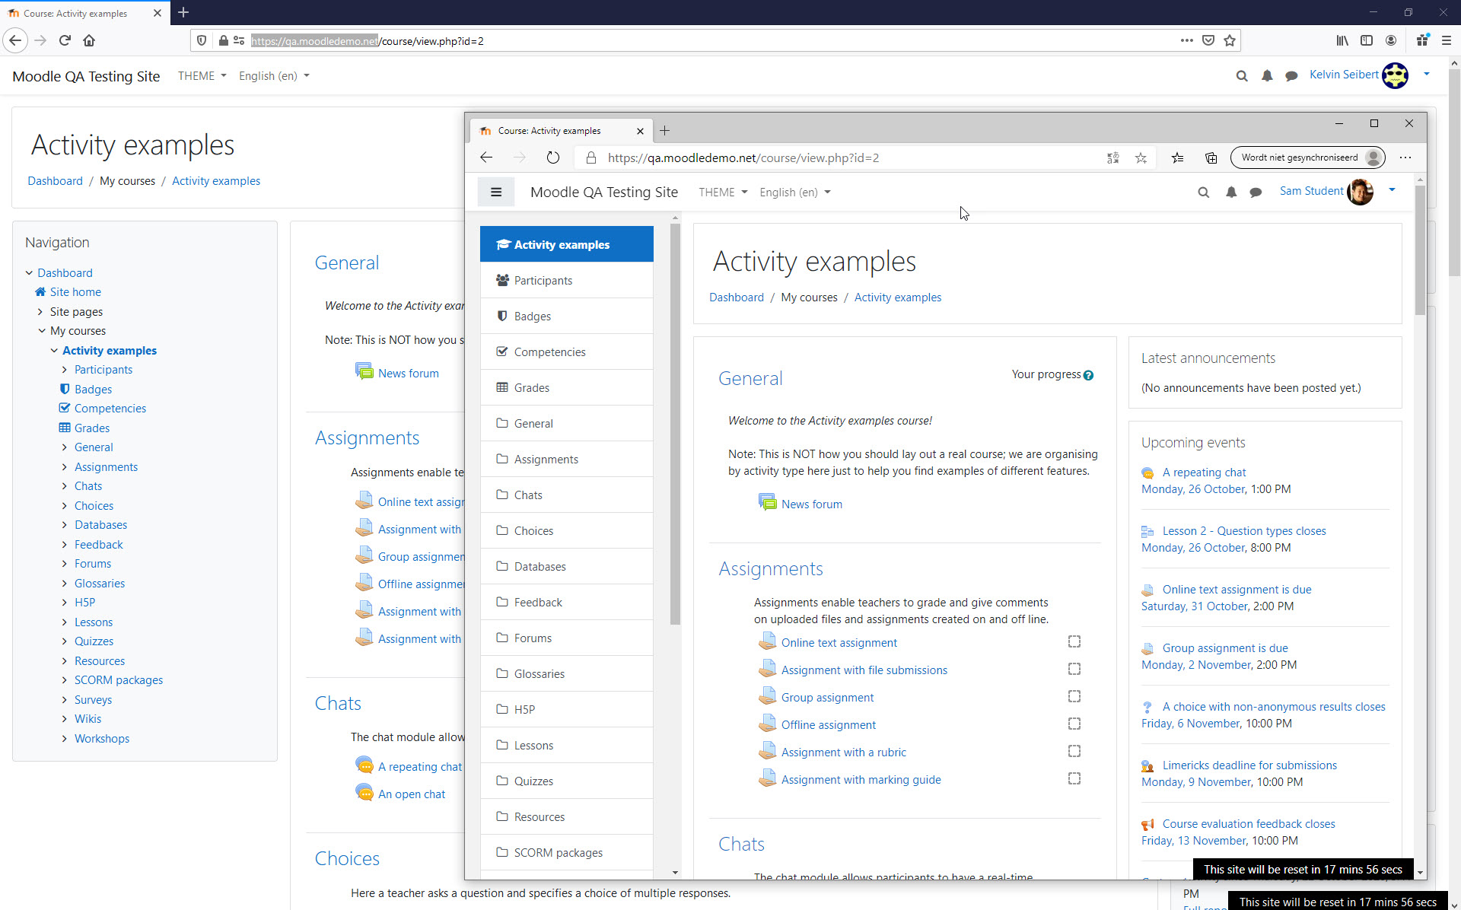Click the Online text assignment activity icon
The image size is (1461, 910).
click(767, 641)
